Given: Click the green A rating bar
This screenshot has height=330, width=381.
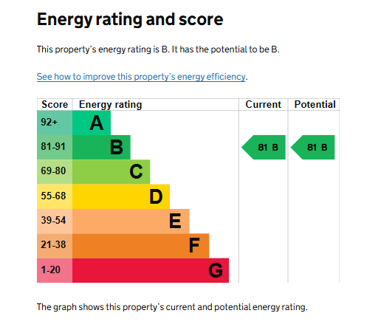Looking at the screenshot, I should (x=92, y=123).
